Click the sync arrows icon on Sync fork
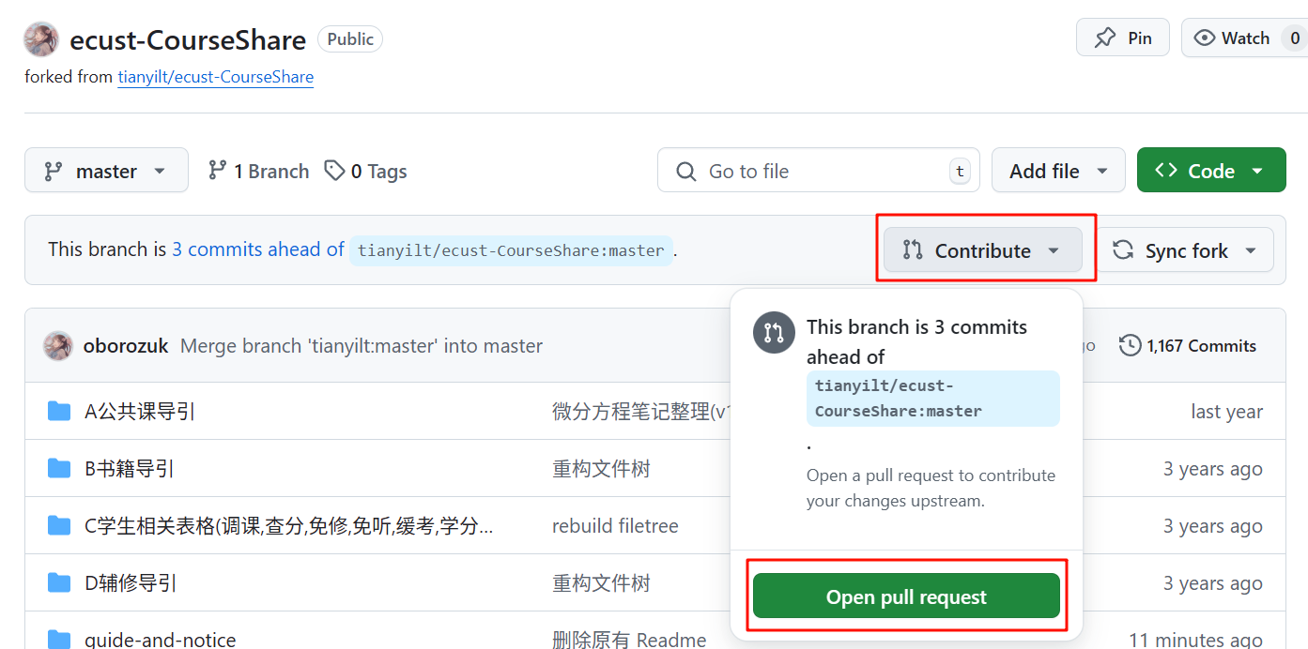The image size is (1308, 649). point(1122,250)
